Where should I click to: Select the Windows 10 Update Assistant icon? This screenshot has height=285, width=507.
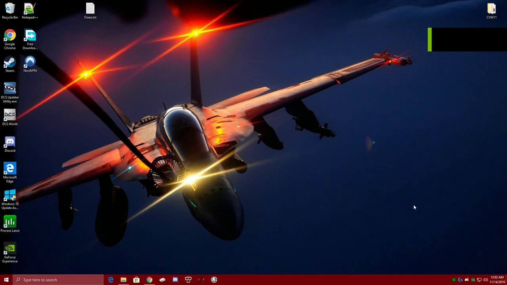[10, 199]
